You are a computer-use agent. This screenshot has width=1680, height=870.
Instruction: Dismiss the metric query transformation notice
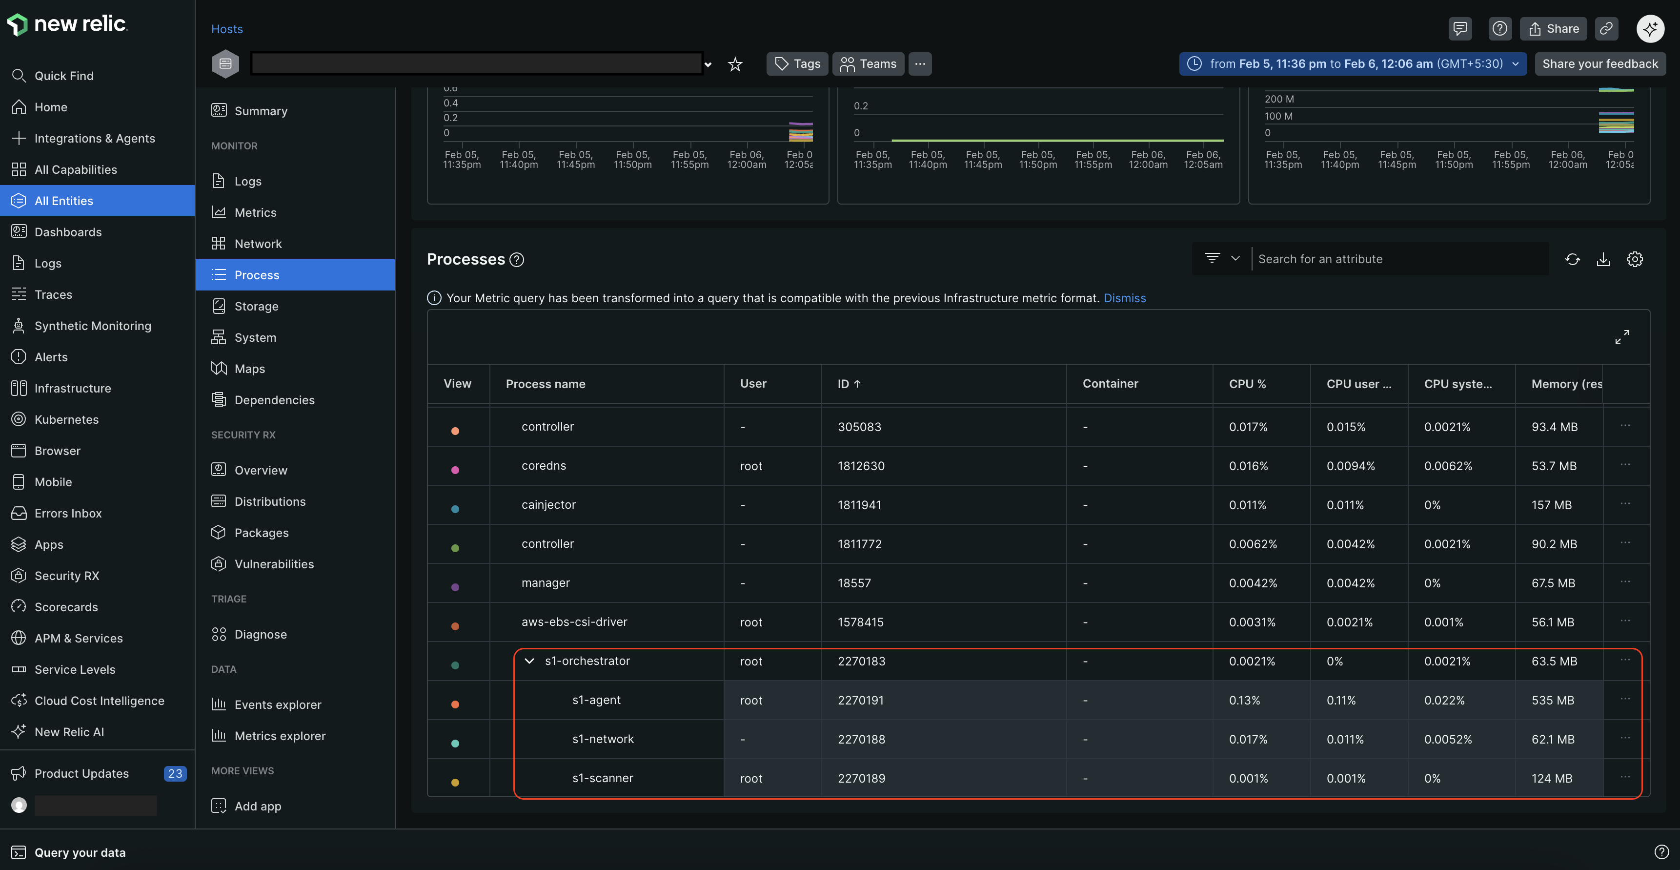click(x=1124, y=298)
